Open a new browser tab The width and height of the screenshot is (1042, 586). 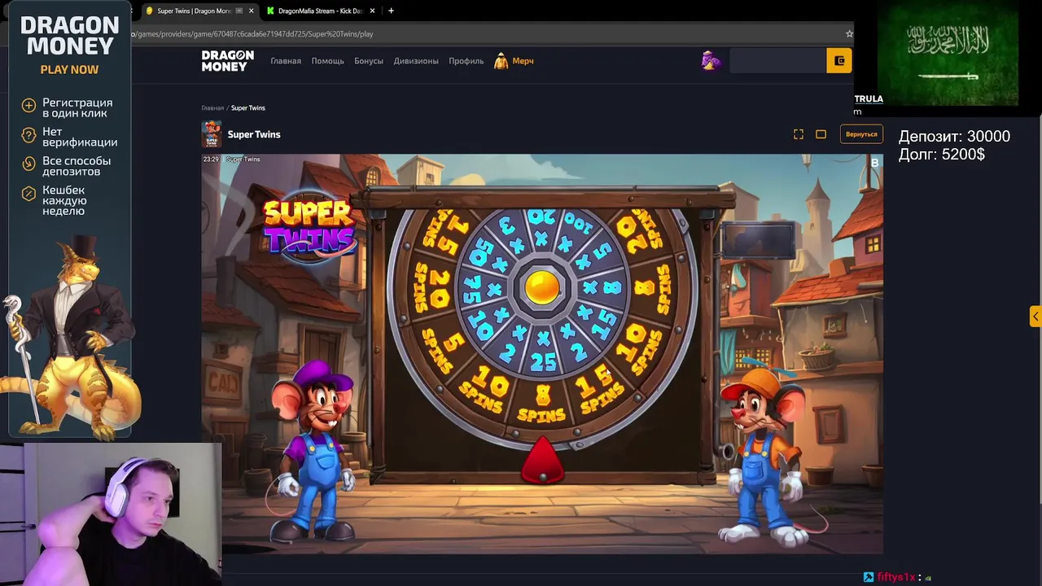(x=391, y=11)
